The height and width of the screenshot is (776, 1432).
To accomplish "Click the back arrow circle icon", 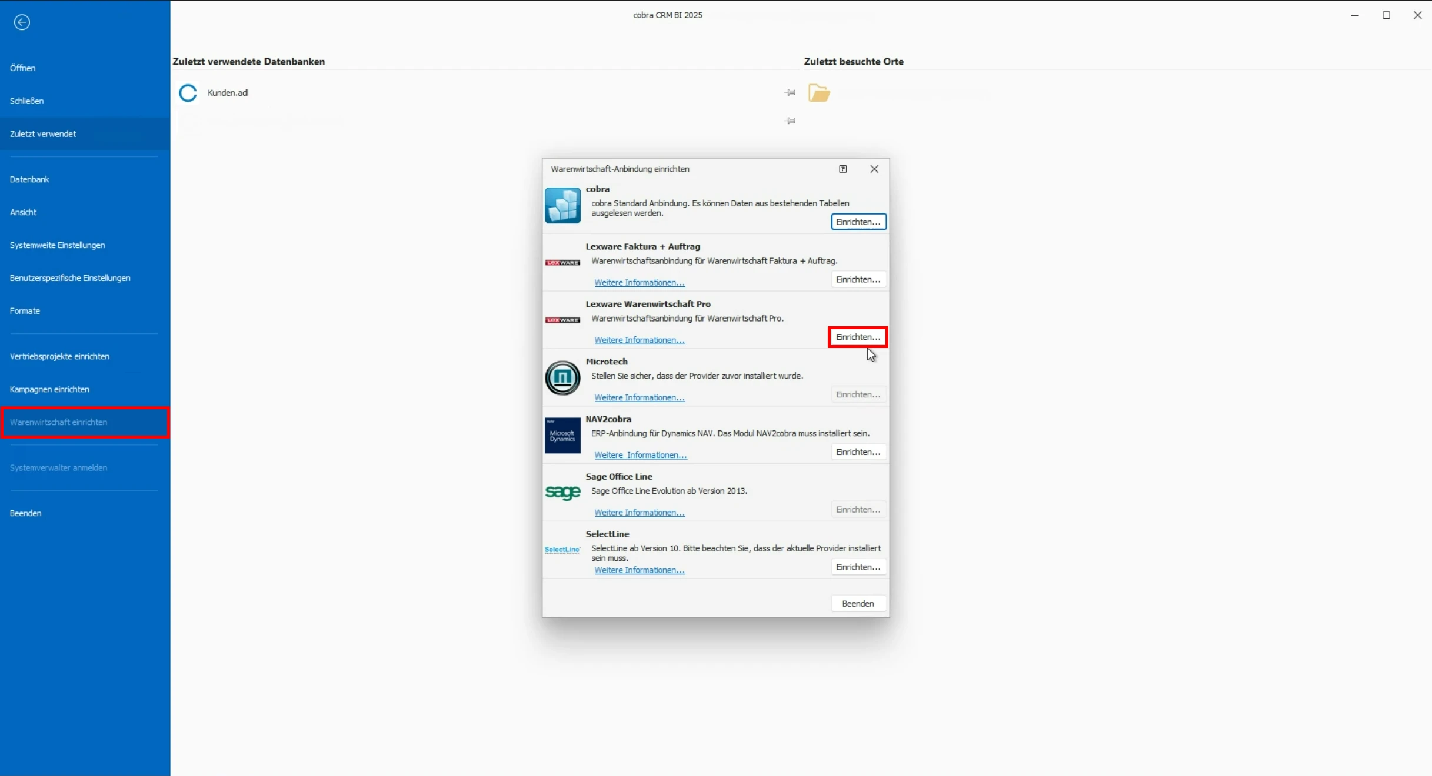I will click(22, 22).
